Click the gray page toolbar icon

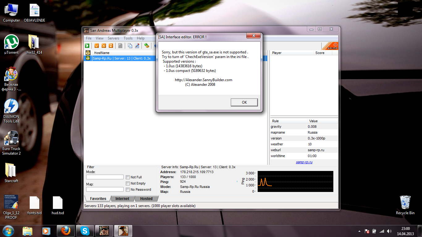(x=120, y=46)
